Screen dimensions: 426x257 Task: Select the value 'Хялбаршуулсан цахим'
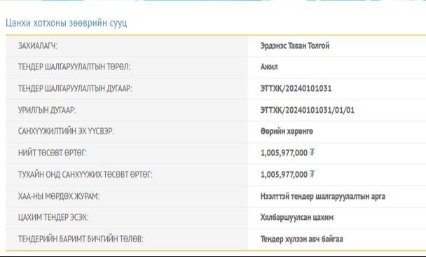pyautogui.click(x=297, y=217)
